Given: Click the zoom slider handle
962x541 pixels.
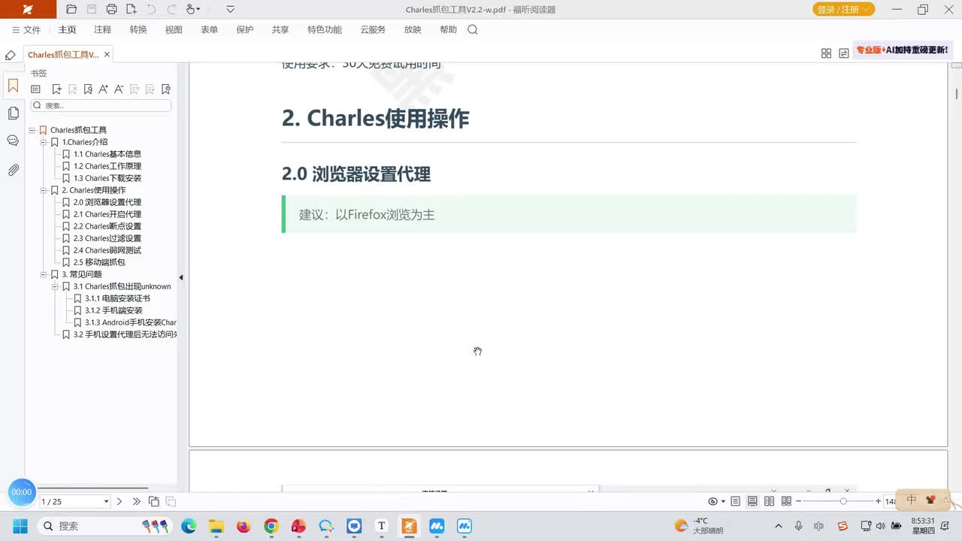Looking at the screenshot, I should (x=843, y=501).
